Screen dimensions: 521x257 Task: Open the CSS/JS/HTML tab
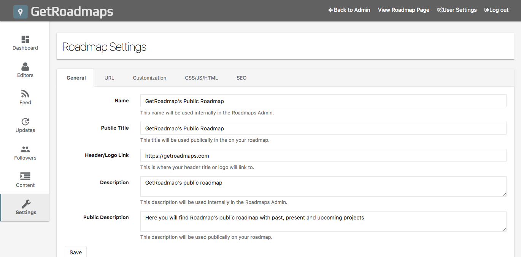coord(202,78)
